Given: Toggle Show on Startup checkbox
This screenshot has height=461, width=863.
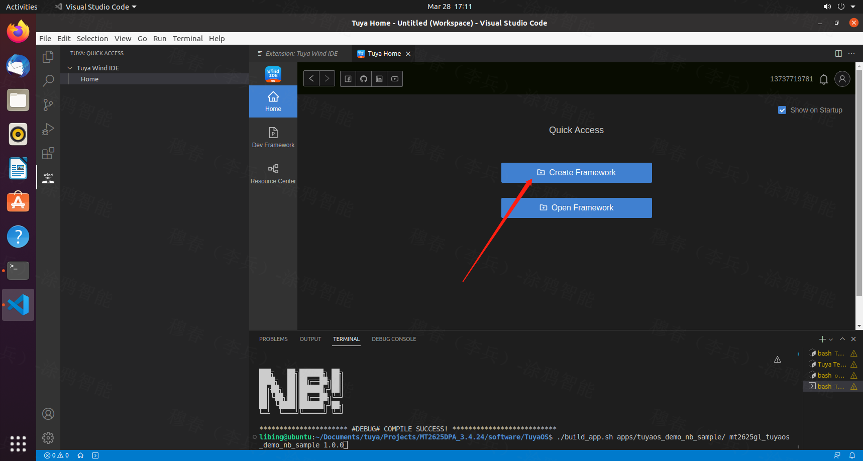Looking at the screenshot, I should pyautogui.click(x=782, y=110).
